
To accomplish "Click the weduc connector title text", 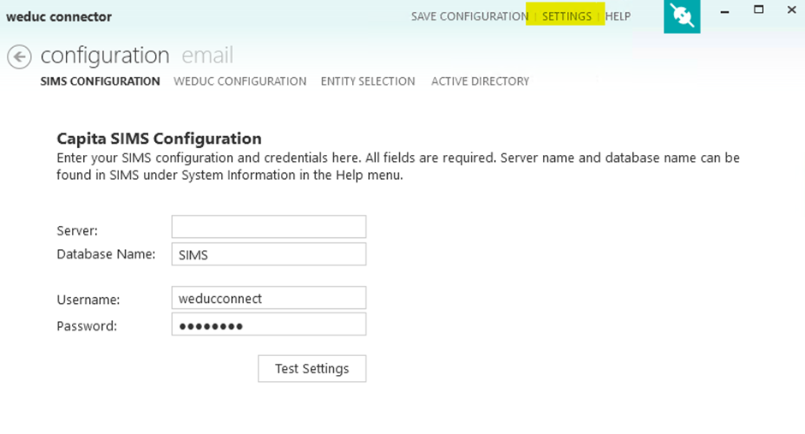I will (x=58, y=16).
